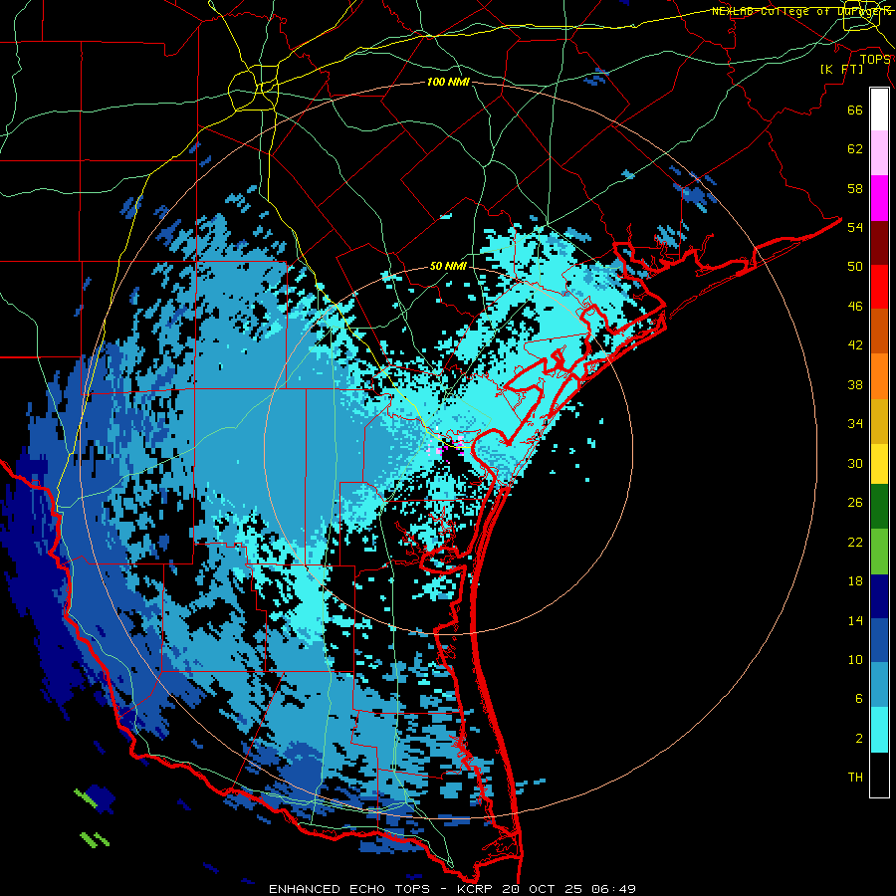Screen dimensions: 896x896
Task: Click the gold 34 legend swatch
Action: point(879,421)
